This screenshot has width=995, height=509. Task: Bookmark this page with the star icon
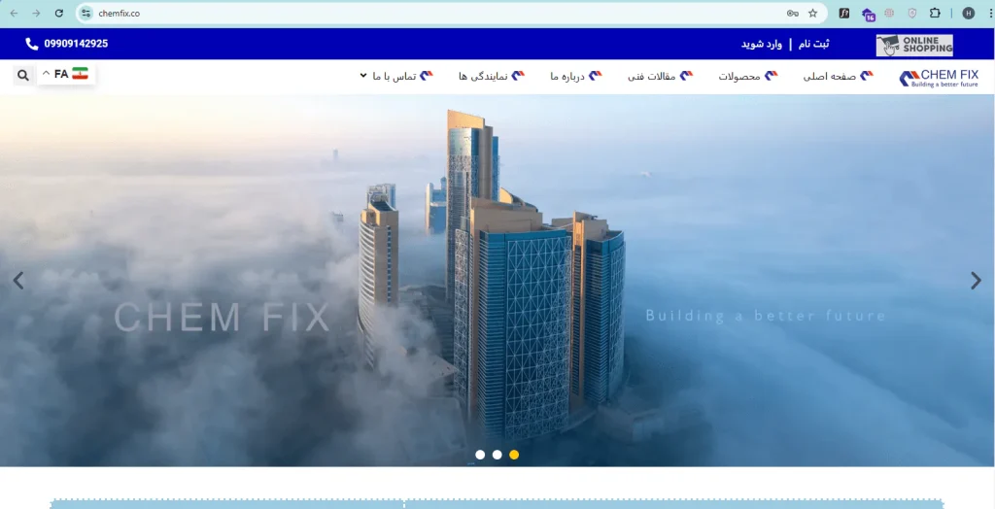tap(813, 14)
